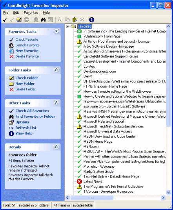Click warning icon of iLounge favorite
This screenshot has height=210, width=173.
coord(79,41)
